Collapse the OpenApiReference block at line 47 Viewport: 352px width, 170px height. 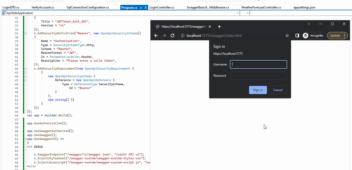tap(26, 80)
